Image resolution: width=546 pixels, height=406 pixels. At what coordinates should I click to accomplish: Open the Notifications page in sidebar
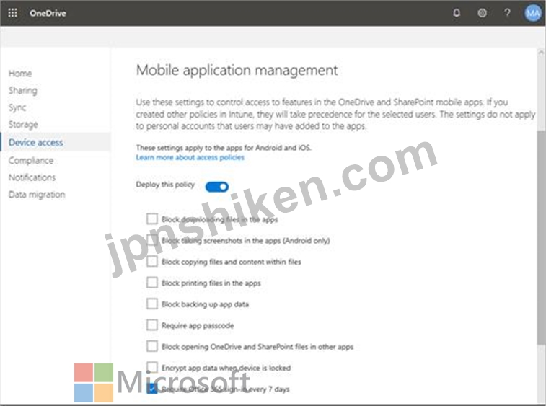[32, 177]
